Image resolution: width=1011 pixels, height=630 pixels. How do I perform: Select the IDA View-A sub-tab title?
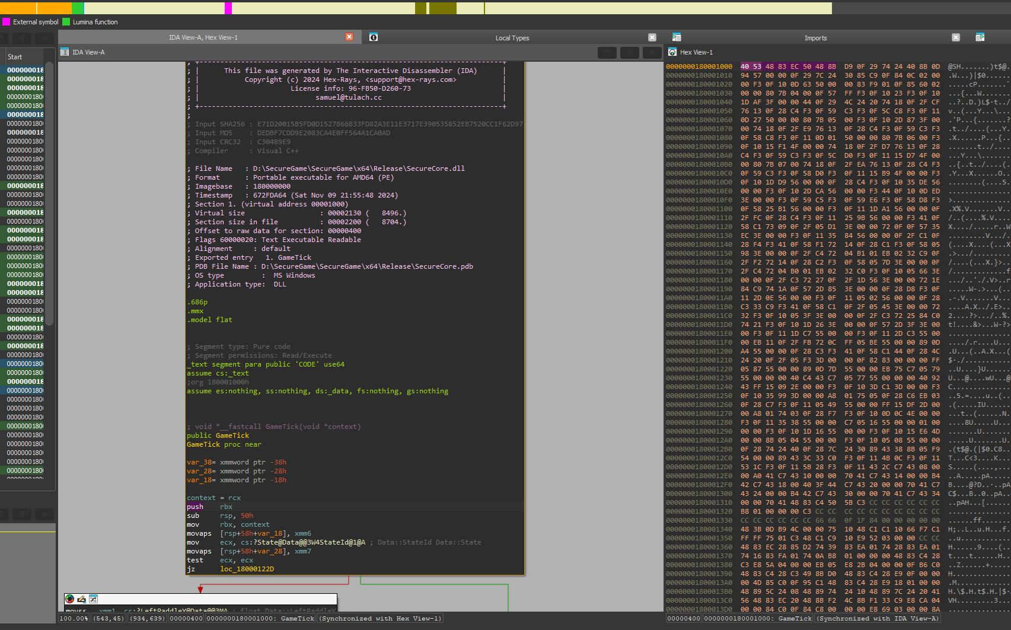point(88,52)
